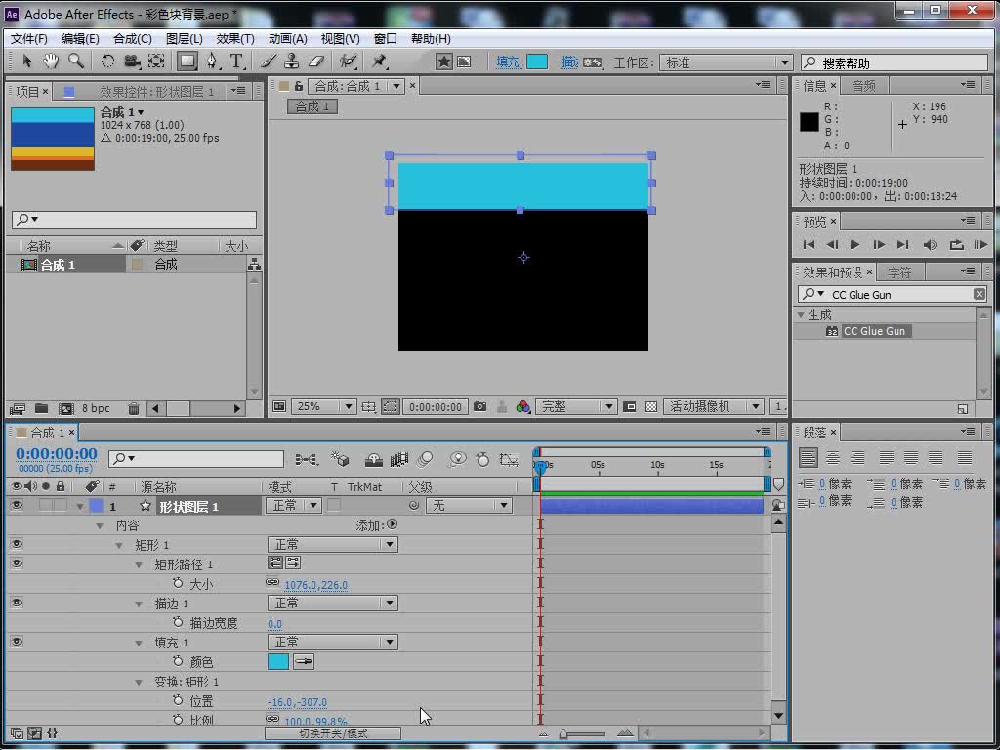1000x750 pixels.
Task: Click the show channel RGB icon
Action: coord(523,407)
